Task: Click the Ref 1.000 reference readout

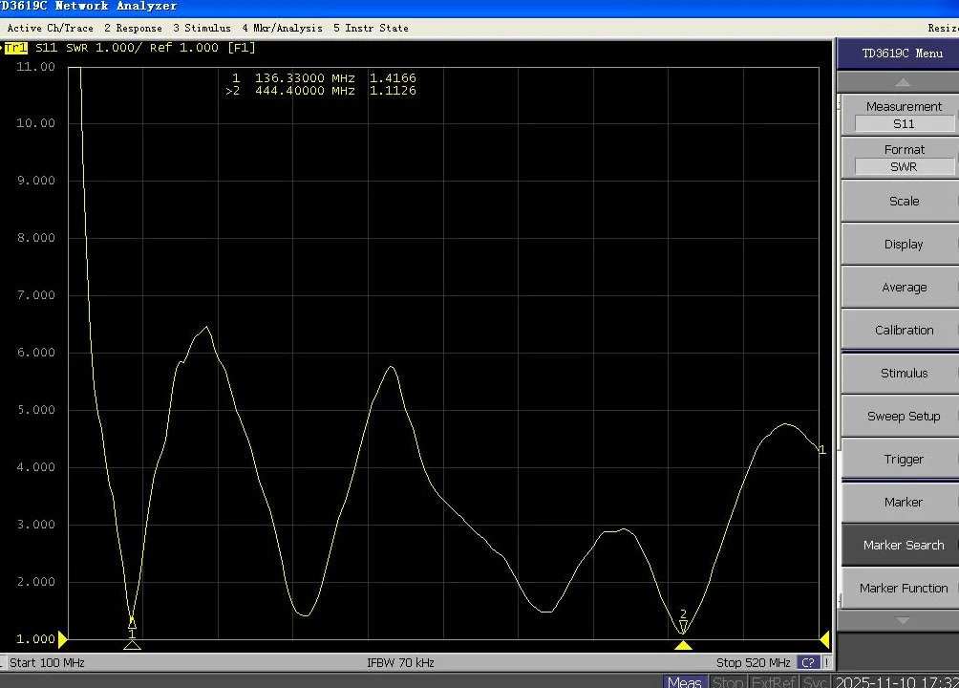Action: (x=183, y=48)
